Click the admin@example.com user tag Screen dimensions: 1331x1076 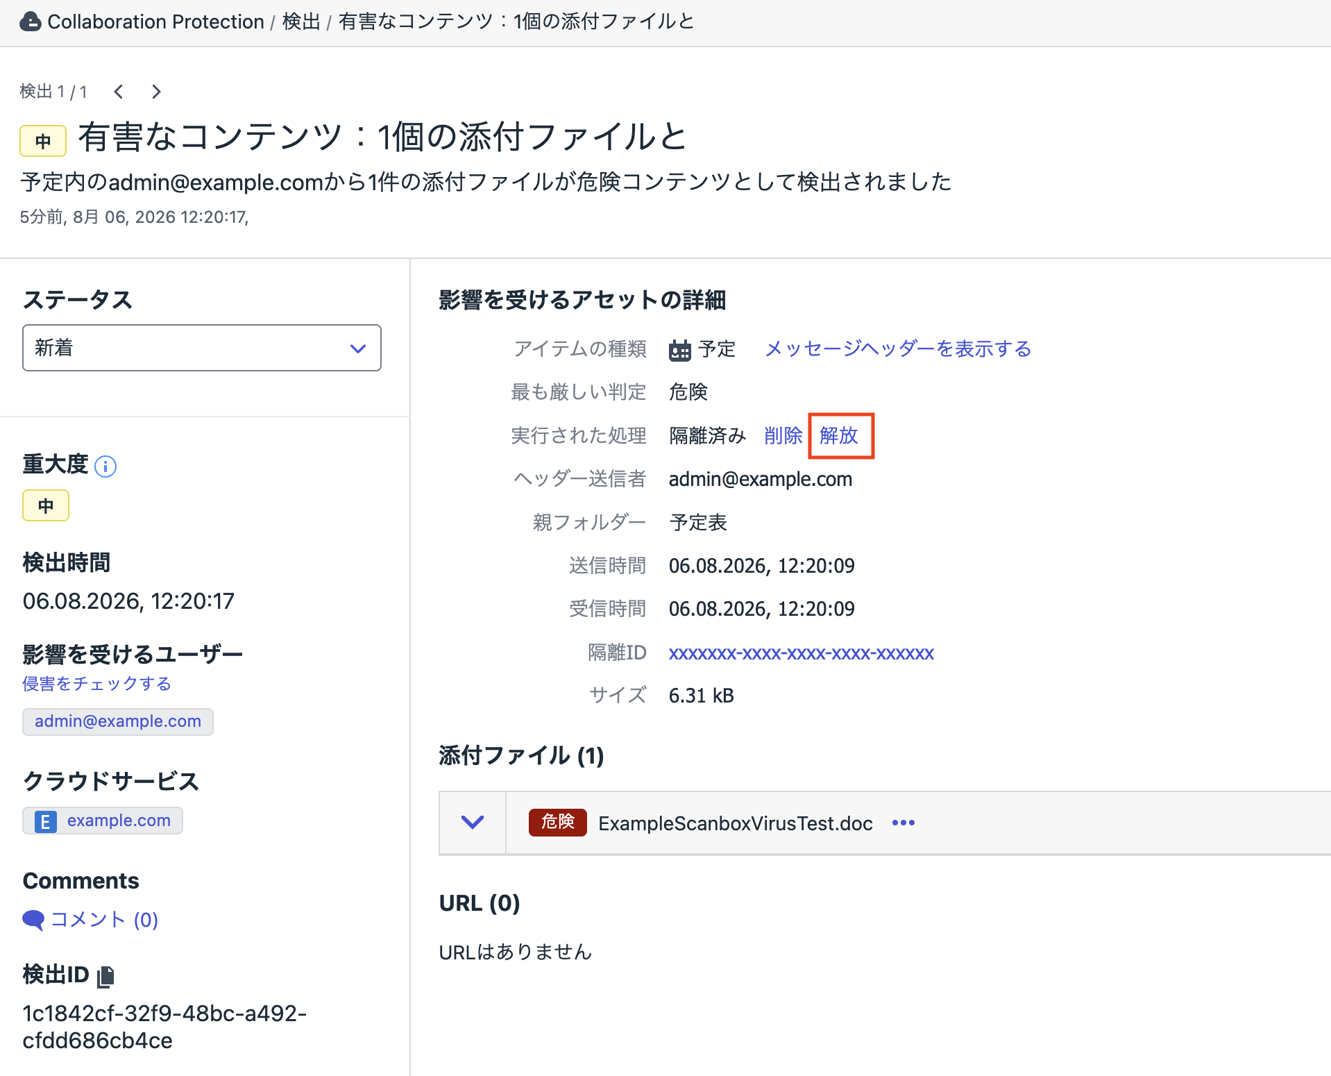(118, 721)
